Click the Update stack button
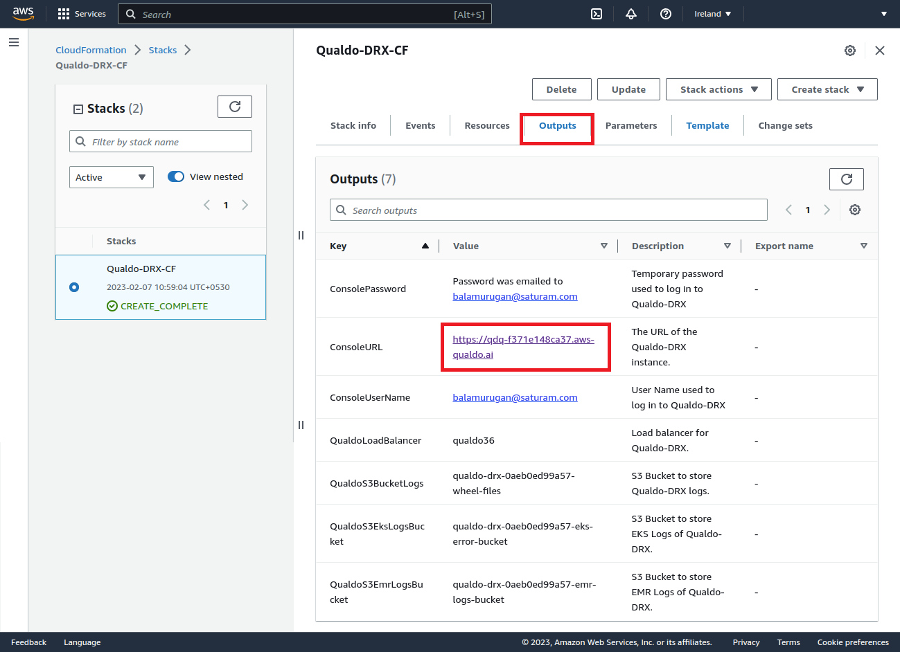900x652 pixels. pyautogui.click(x=628, y=89)
